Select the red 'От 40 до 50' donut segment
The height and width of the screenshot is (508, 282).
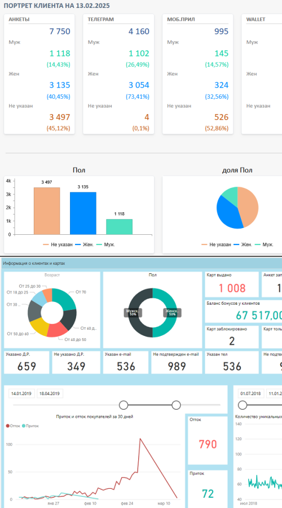pos(56,330)
